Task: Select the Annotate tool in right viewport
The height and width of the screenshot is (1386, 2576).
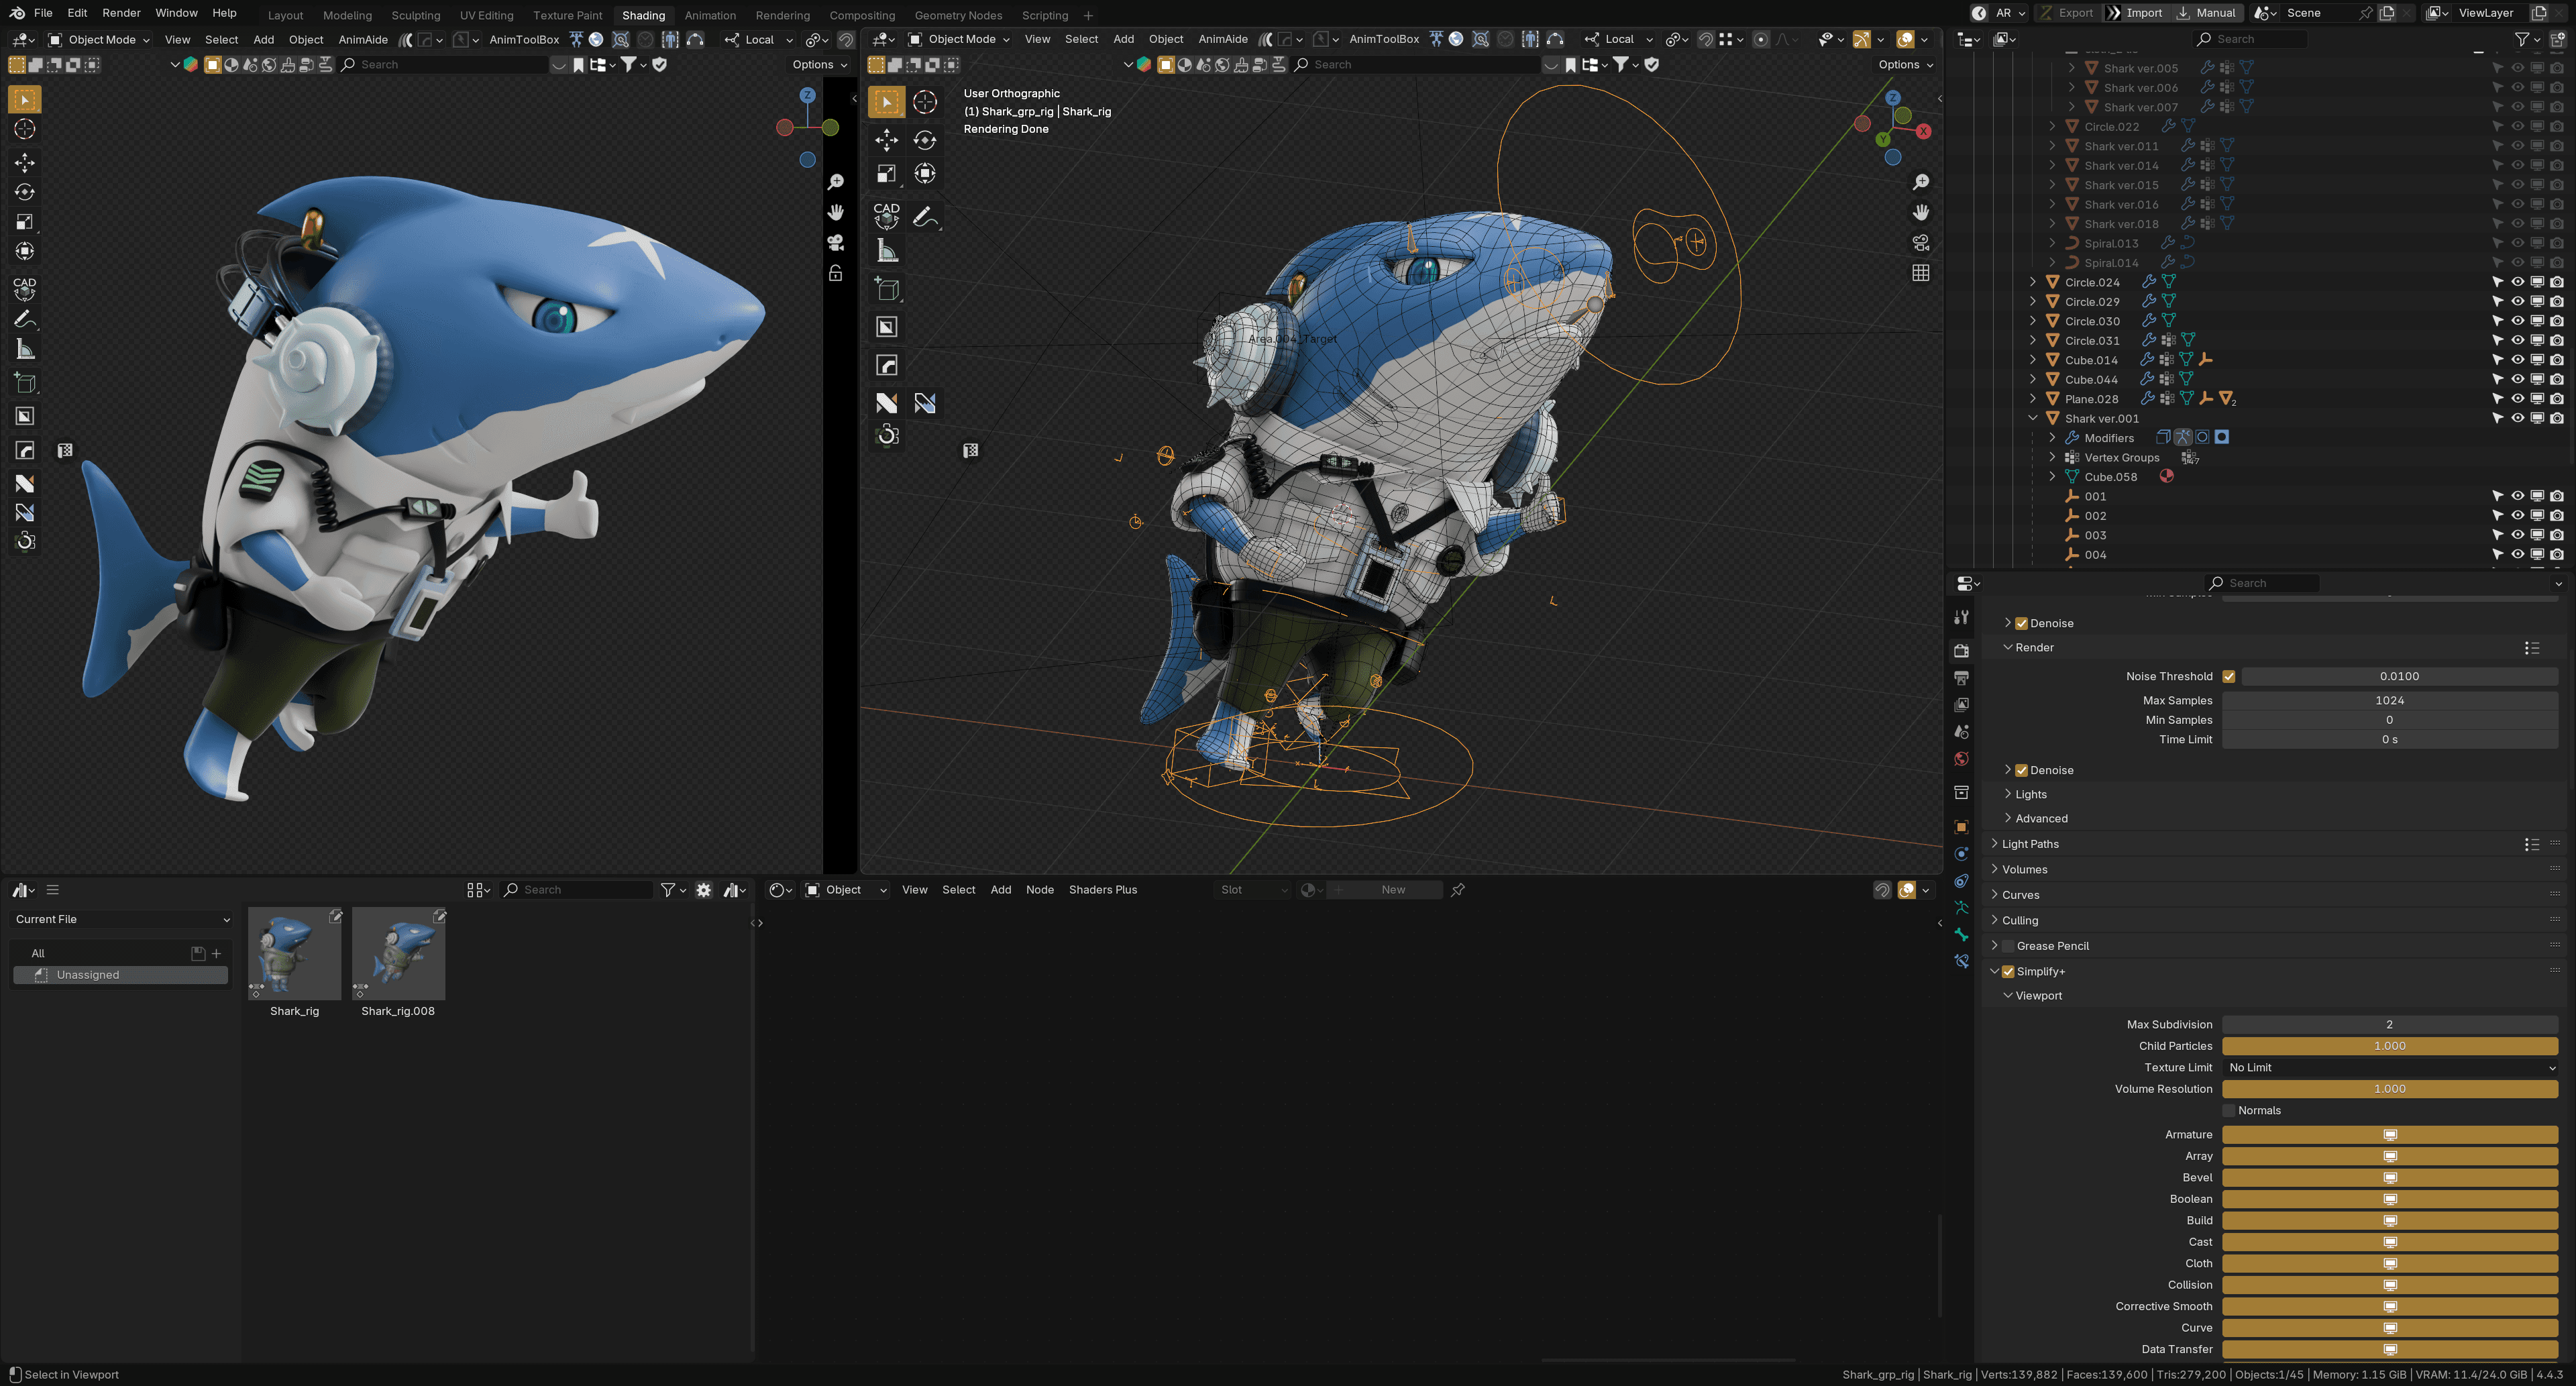Action: (x=925, y=217)
